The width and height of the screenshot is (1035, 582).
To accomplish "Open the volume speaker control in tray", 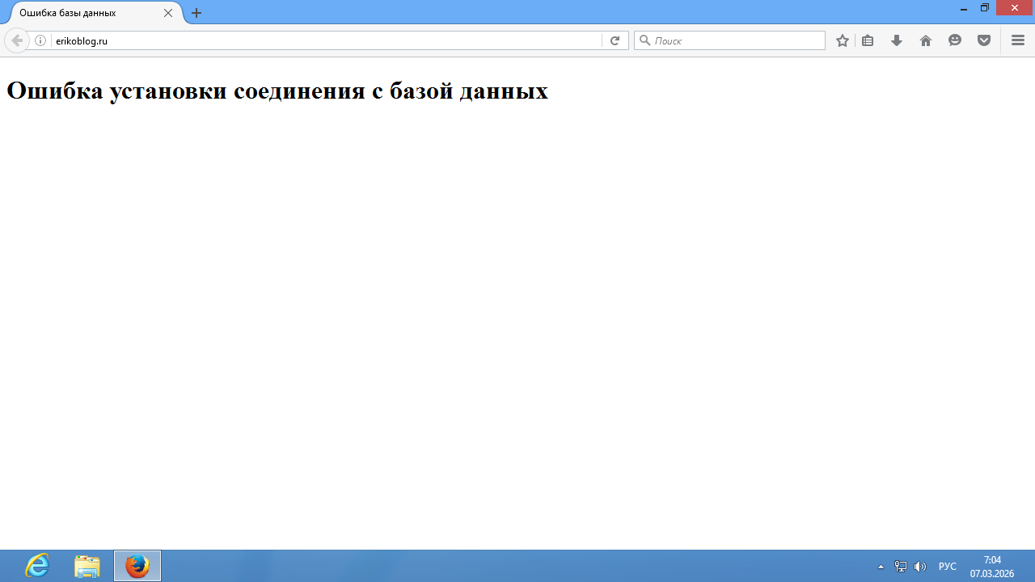I will (919, 567).
